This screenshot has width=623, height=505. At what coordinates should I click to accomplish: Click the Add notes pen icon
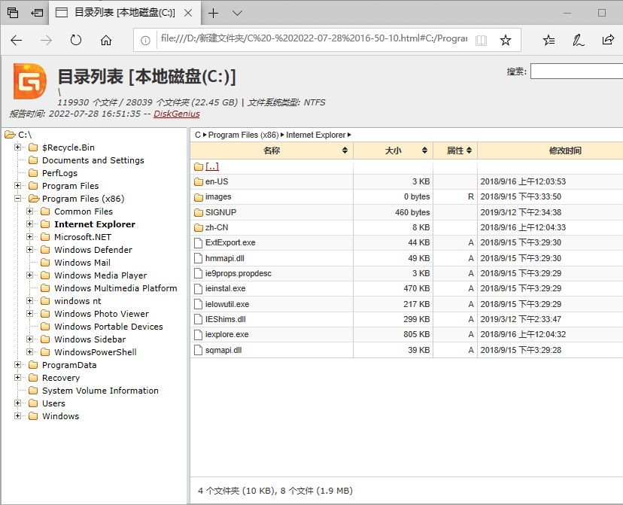(x=578, y=40)
